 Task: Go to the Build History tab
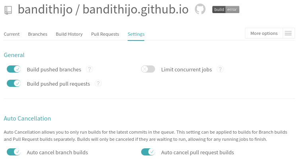click(69, 34)
